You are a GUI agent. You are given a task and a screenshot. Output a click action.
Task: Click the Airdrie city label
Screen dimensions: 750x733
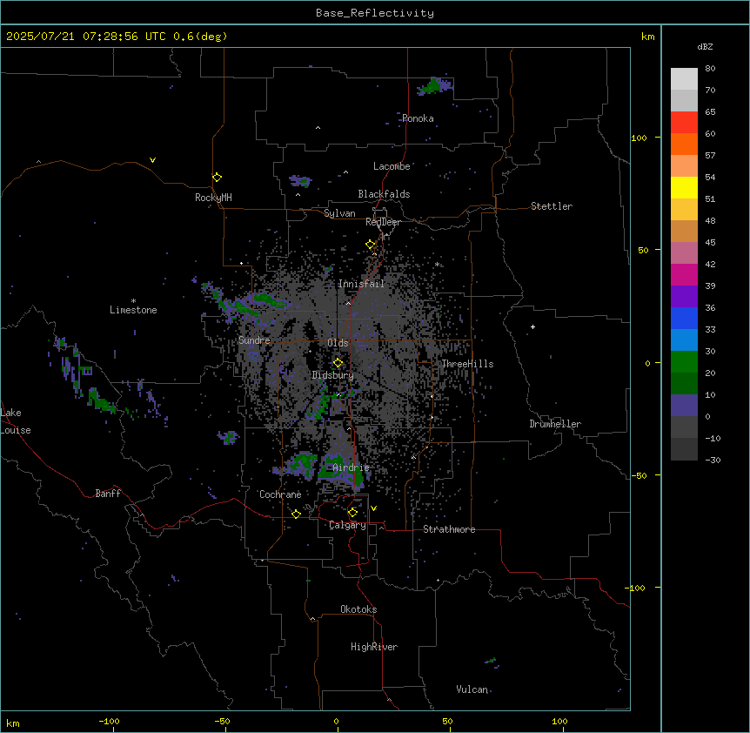(352, 467)
